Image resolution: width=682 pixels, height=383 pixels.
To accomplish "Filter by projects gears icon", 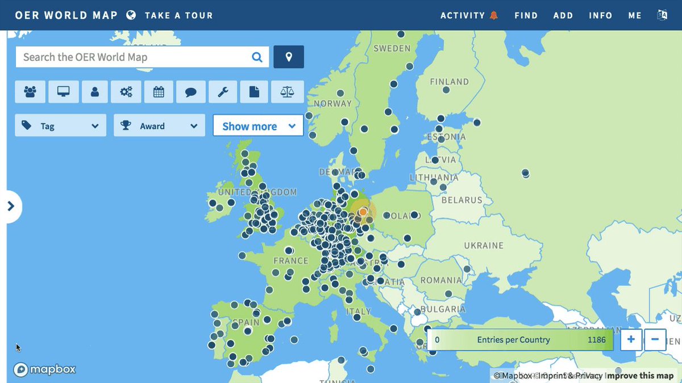I will tap(126, 91).
